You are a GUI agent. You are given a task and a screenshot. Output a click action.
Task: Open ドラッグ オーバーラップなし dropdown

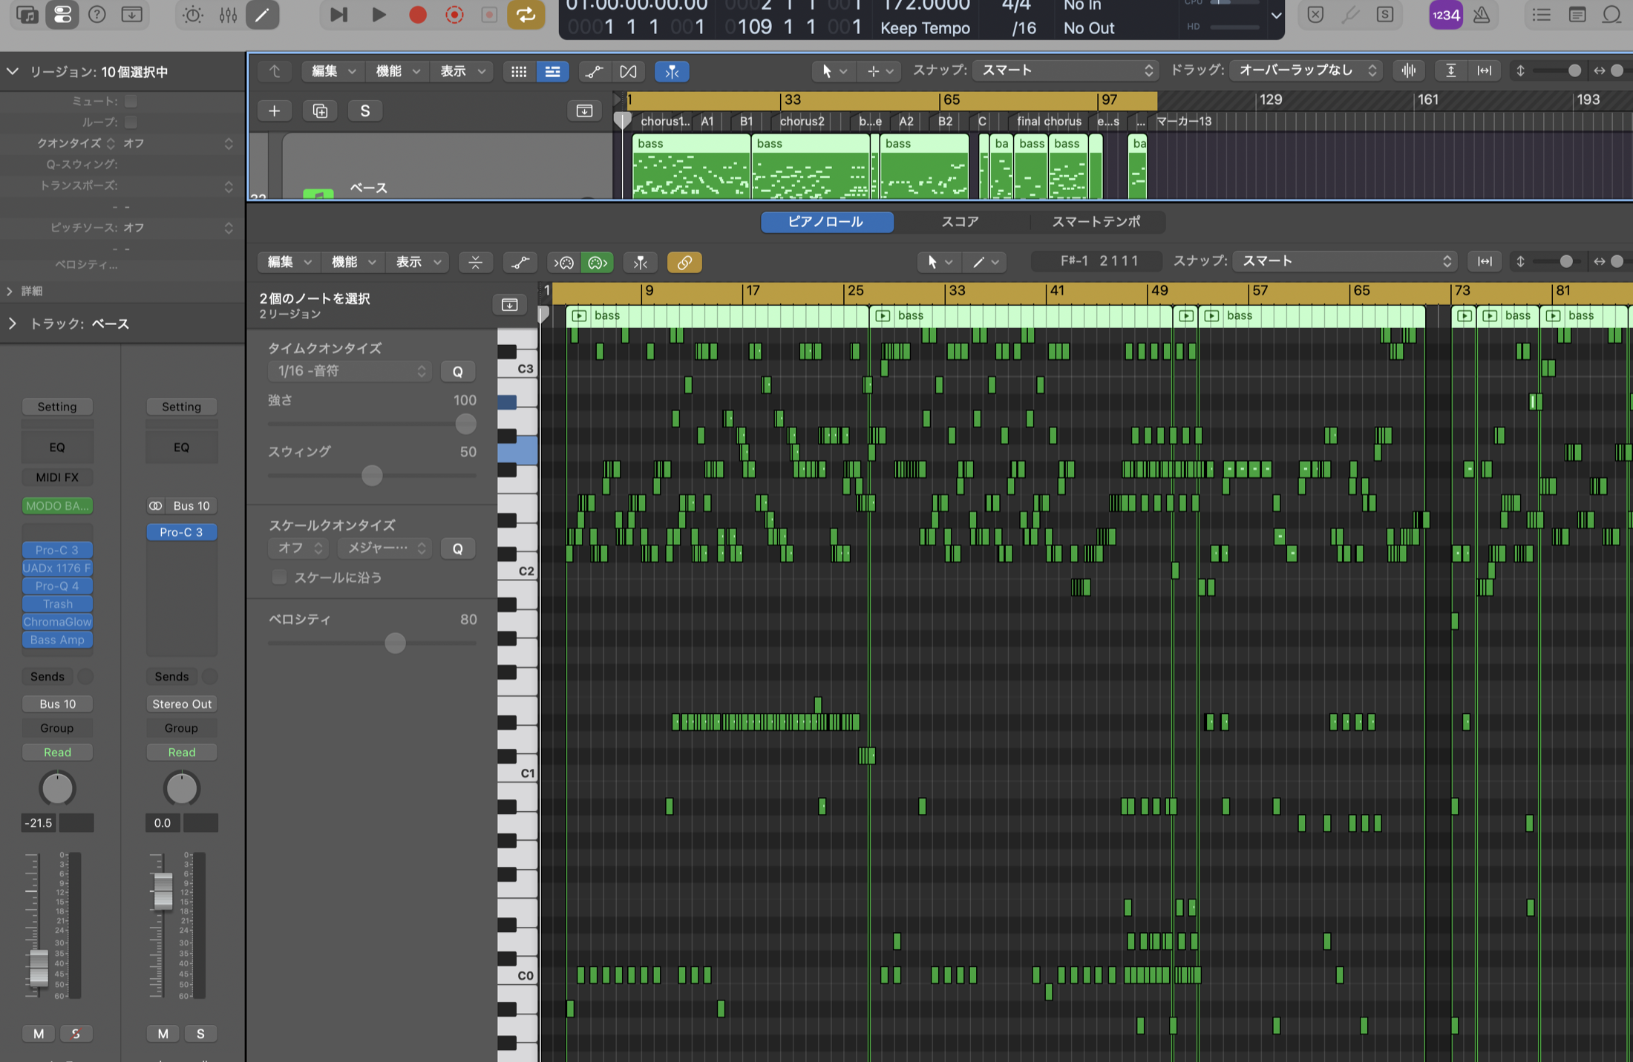1306,71
